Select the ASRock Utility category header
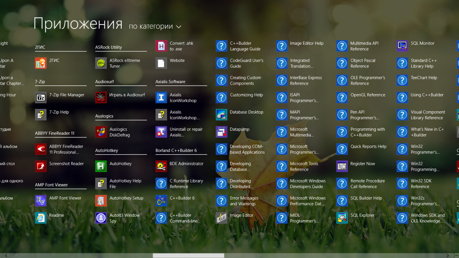This screenshot has width=459, height=258. point(109,47)
